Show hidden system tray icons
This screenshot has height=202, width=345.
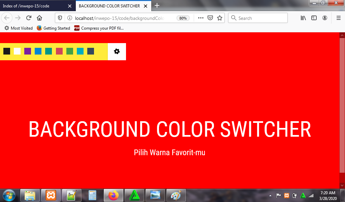tap(271, 195)
